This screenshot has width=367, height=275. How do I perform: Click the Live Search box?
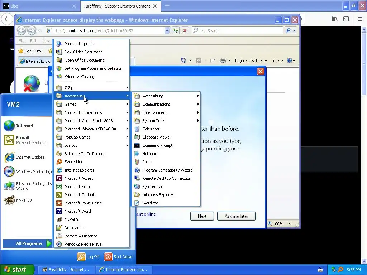(x=237, y=31)
